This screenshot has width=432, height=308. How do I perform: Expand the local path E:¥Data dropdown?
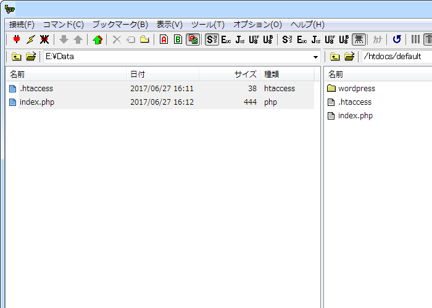[x=315, y=57]
